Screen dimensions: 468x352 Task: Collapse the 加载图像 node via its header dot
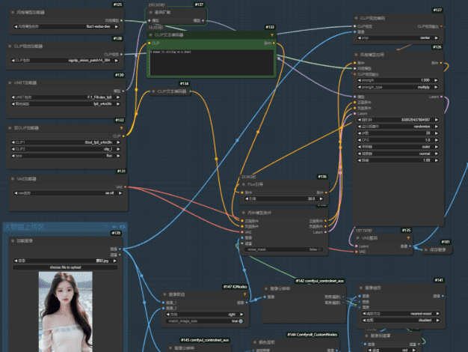tap(13, 240)
